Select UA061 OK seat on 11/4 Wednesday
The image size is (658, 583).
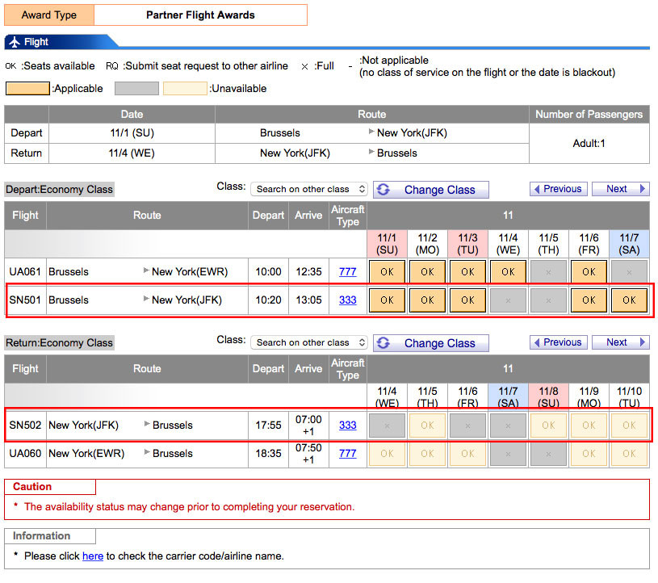click(x=508, y=272)
